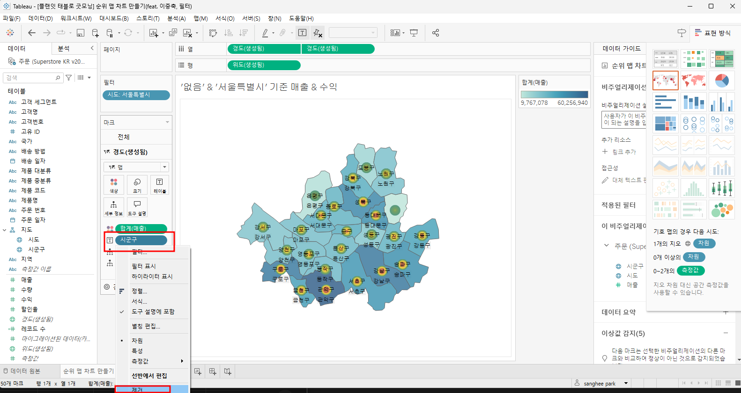Click the share workbook icon
The height and width of the screenshot is (393, 741).
436,33
